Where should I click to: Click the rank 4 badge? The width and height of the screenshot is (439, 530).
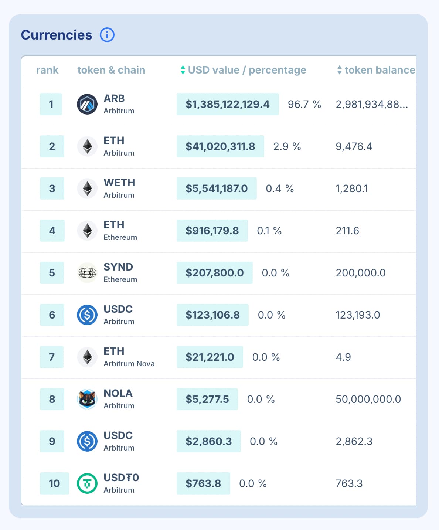(x=52, y=231)
